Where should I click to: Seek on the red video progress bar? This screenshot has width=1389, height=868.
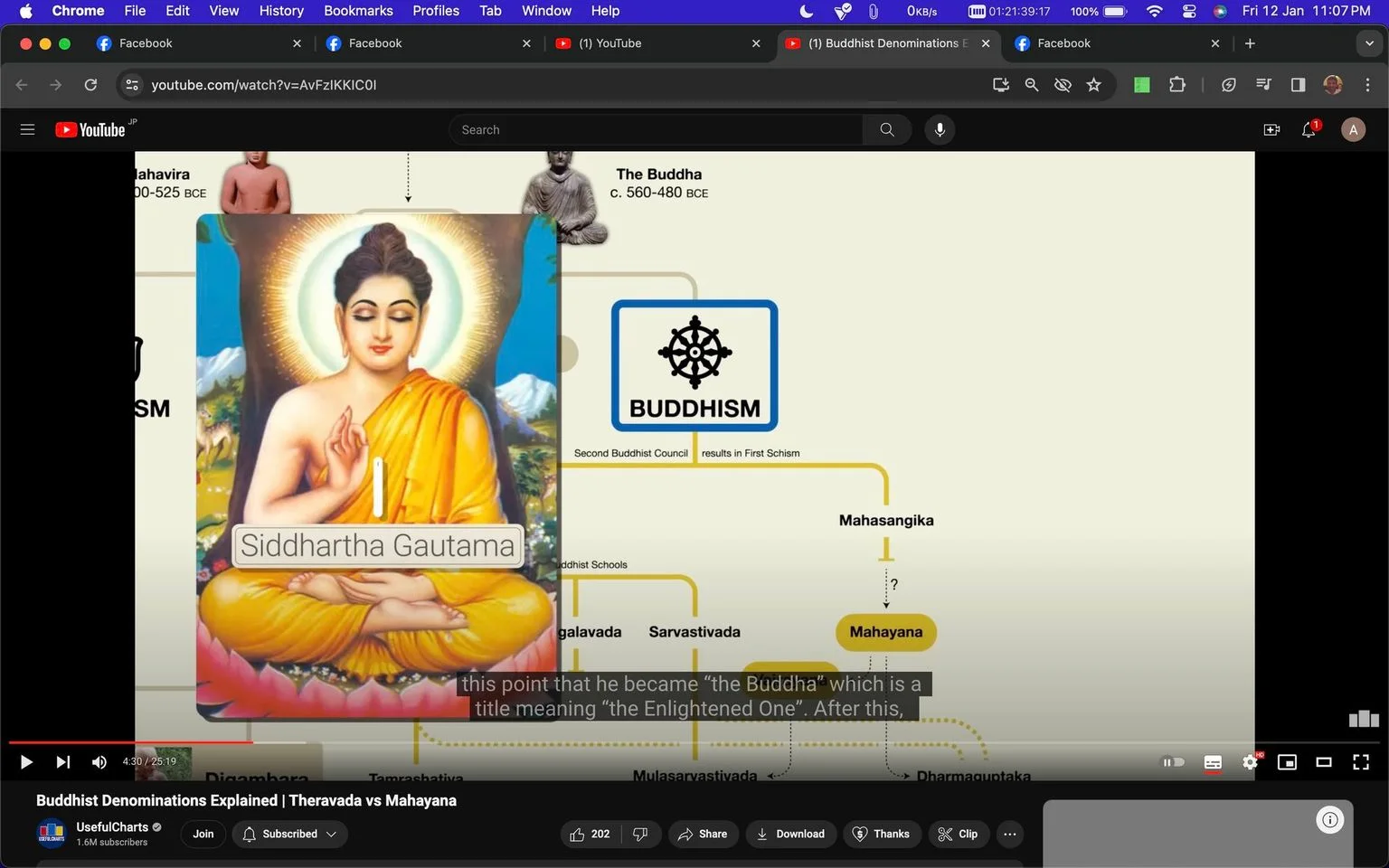click(694, 742)
